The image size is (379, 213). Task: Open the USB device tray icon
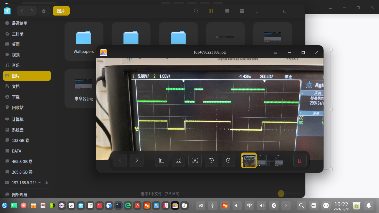click(x=213, y=206)
